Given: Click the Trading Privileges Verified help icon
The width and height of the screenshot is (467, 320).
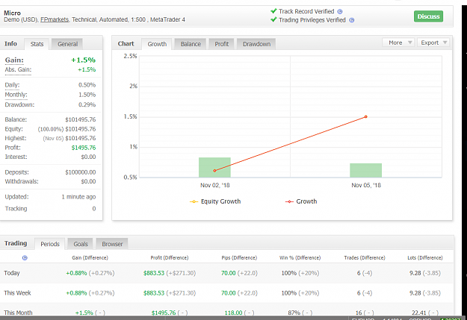Looking at the screenshot, I should pos(351,20).
